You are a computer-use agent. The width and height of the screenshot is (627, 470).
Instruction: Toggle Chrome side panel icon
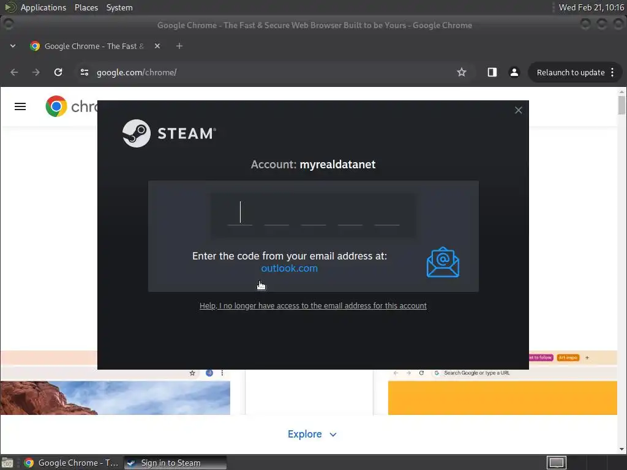[x=492, y=72]
